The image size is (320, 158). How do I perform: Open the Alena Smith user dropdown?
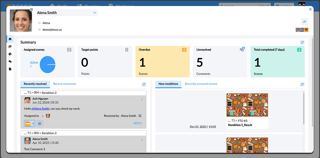pos(67,13)
